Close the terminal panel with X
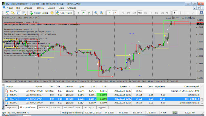Image resolution: width=206 pixels, height=116 pixels. coord(3,85)
